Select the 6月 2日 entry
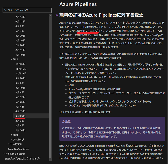The image size is (168, 164). tap(20, 26)
